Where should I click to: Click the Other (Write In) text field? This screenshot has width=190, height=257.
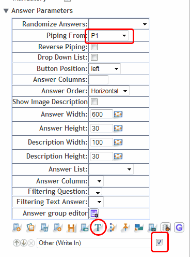[x=94, y=243]
